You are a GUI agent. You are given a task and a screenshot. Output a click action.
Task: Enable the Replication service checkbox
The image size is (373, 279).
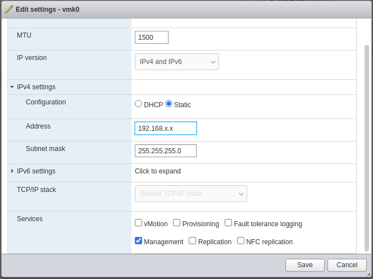tap(193, 241)
